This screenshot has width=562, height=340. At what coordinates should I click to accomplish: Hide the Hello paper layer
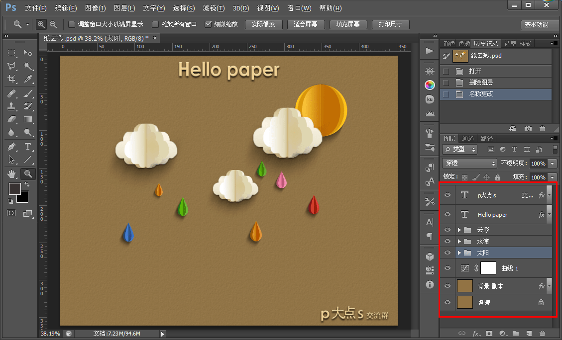448,214
